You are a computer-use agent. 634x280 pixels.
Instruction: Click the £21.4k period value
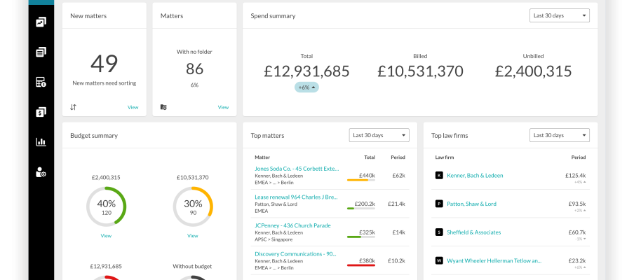pyautogui.click(x=396, y=204)
